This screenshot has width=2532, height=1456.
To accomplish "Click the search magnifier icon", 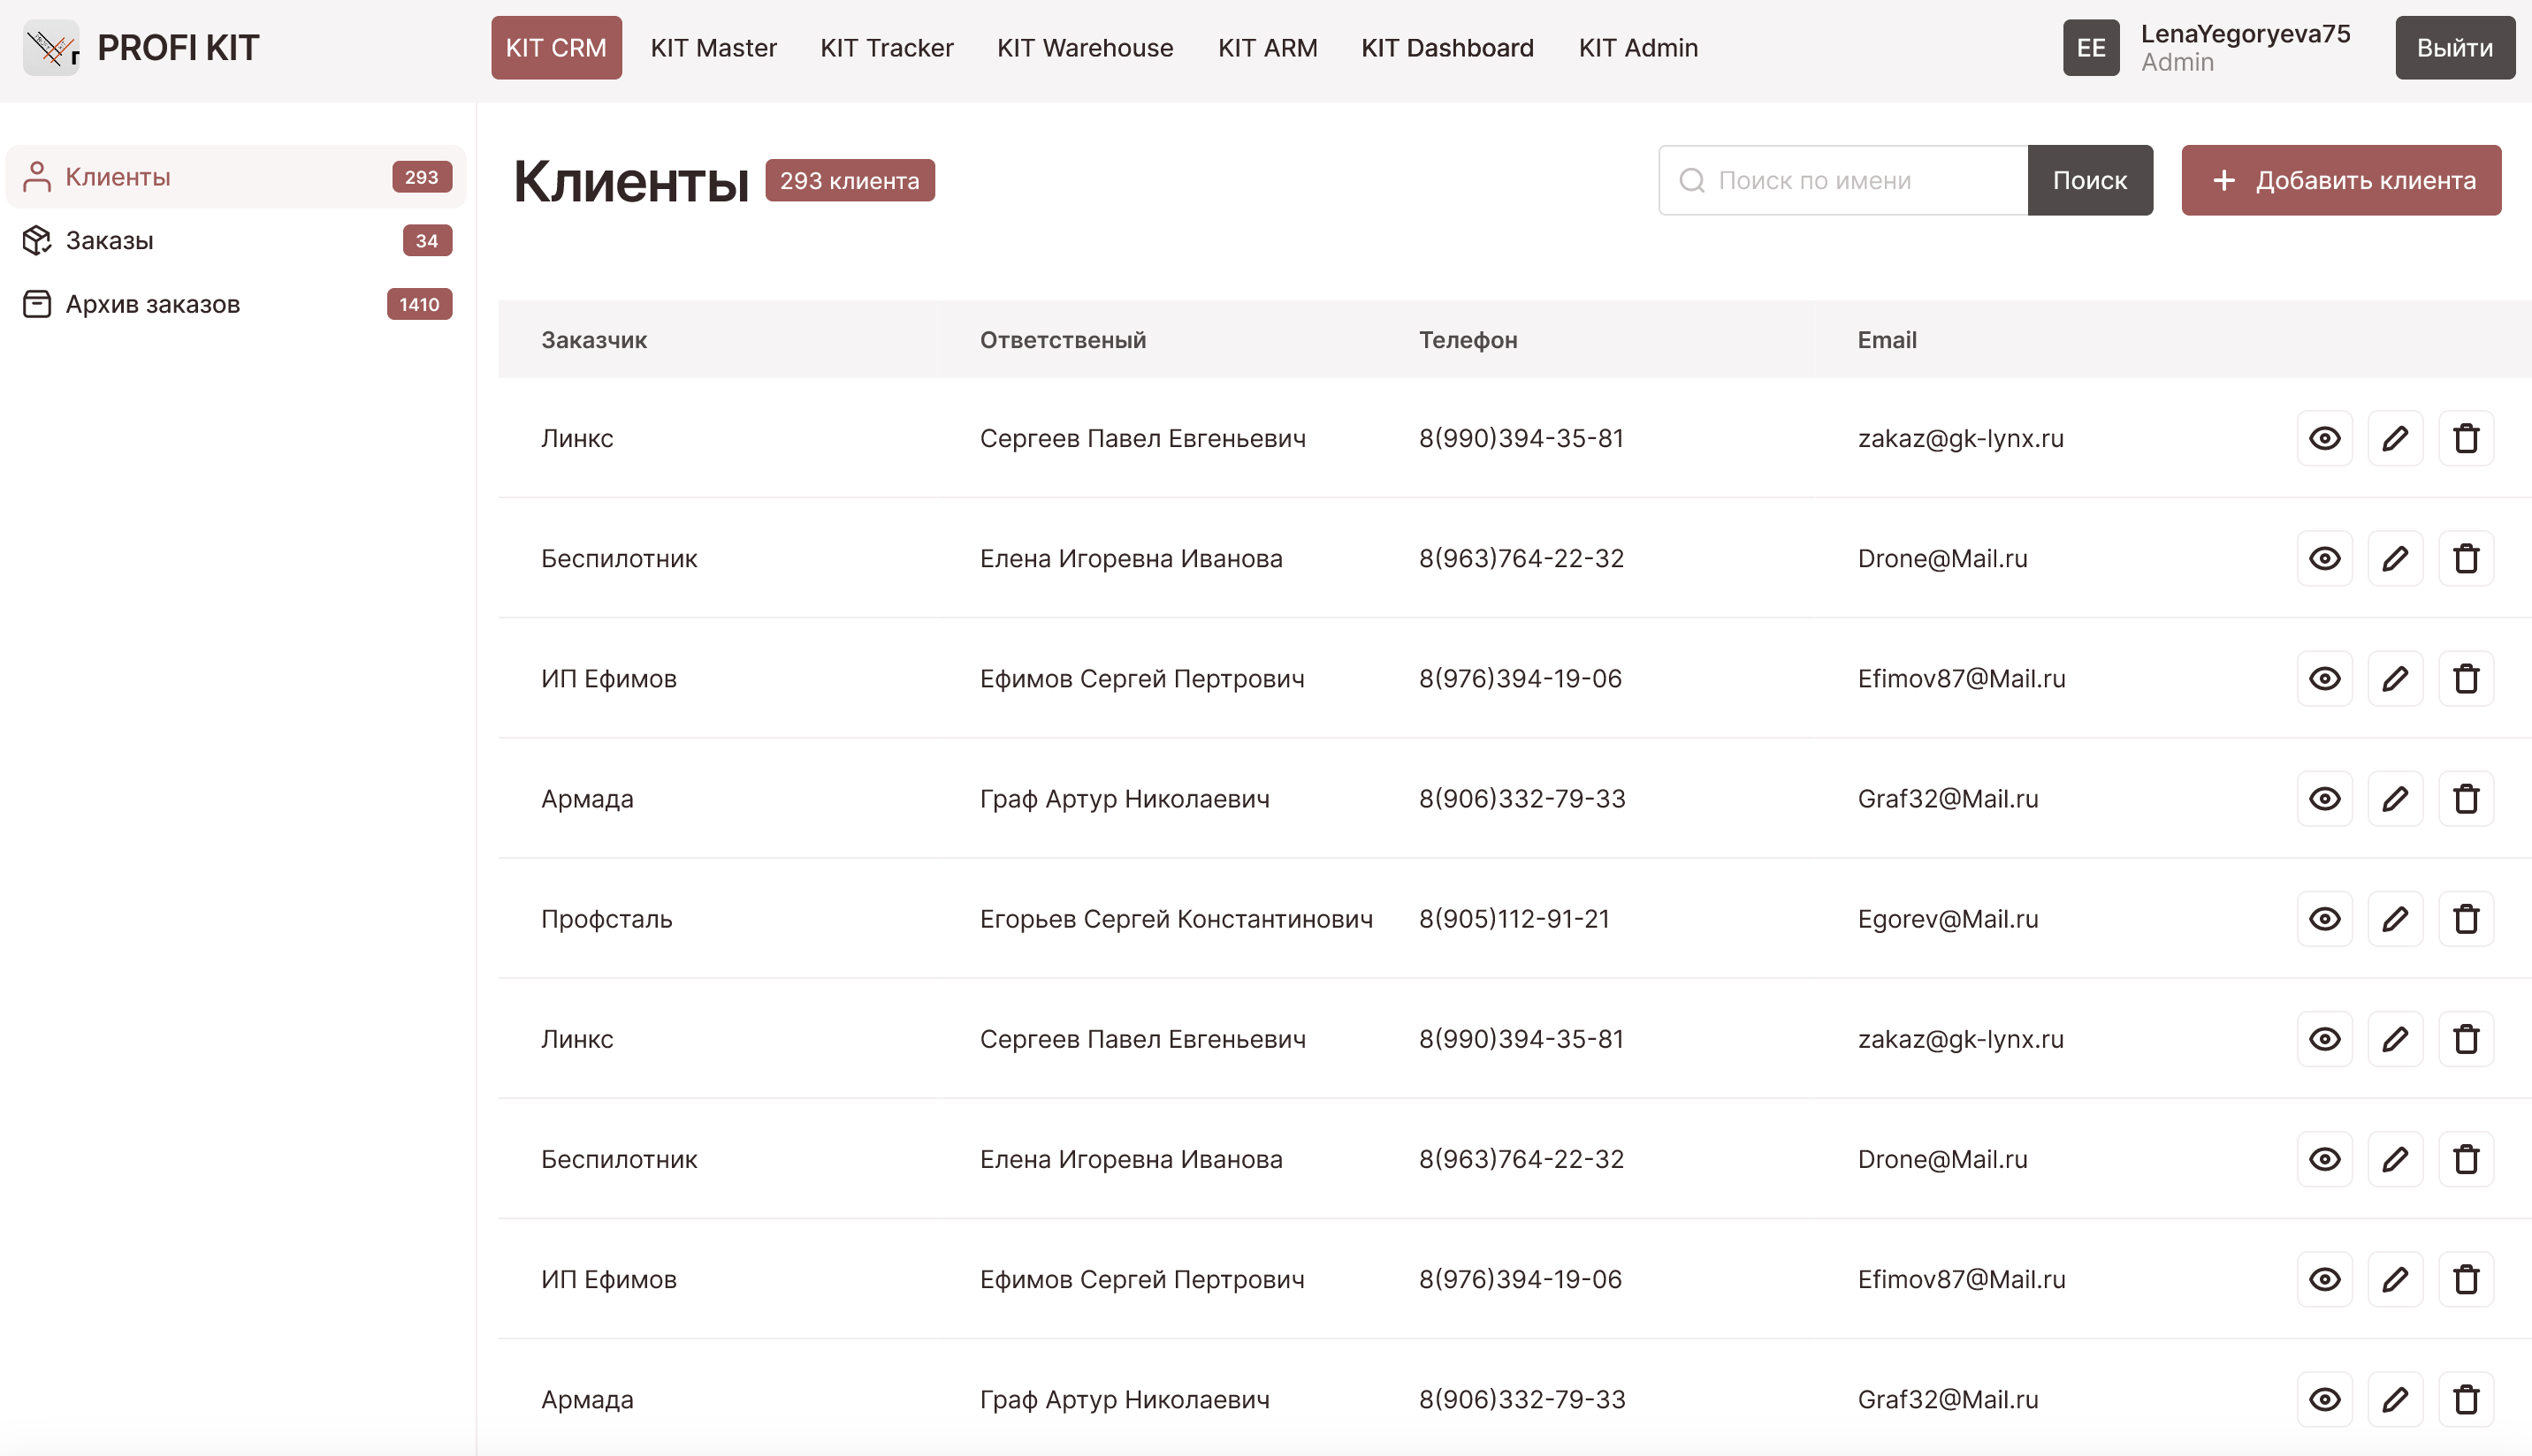I will tap(1690, 180).
